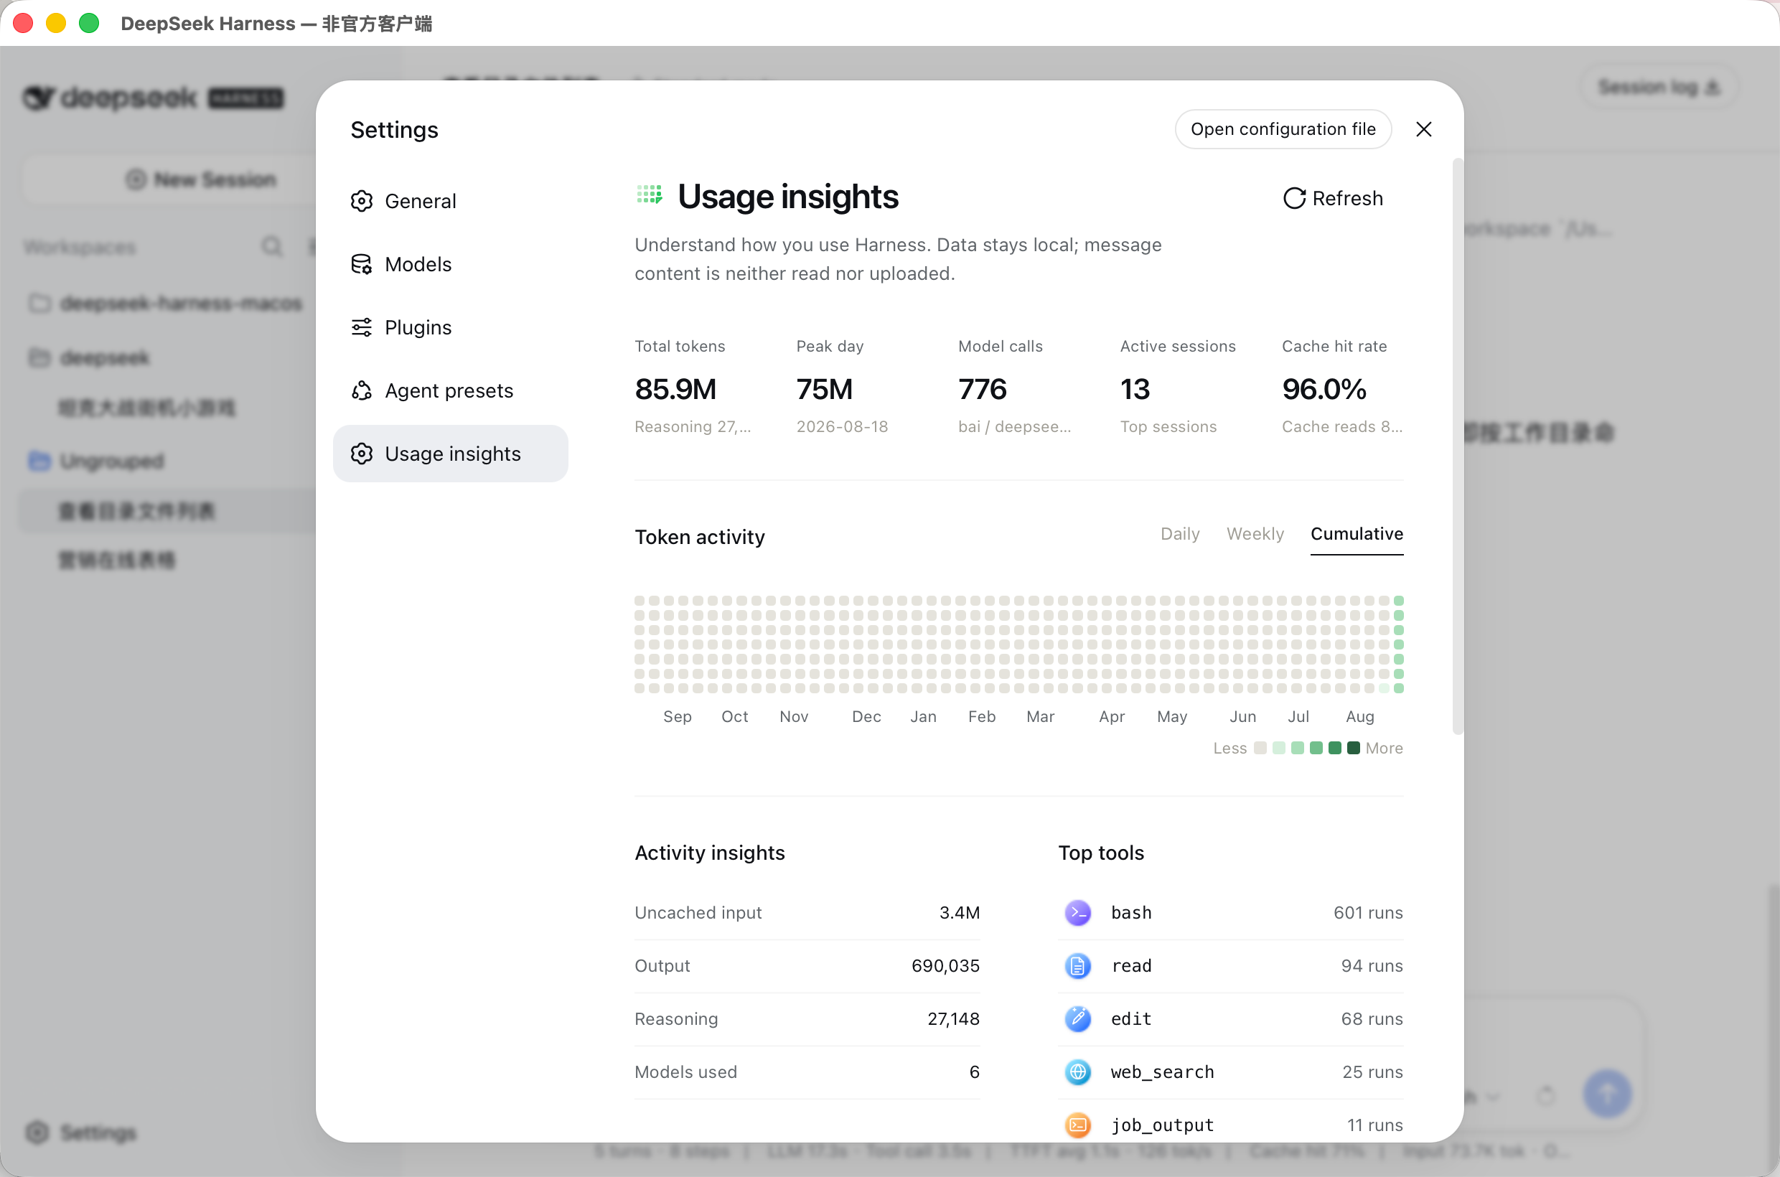Click the web_search globe icon
Image resolution: width=1780 pixels, height=1177 pixels.
(1078, 1072)
